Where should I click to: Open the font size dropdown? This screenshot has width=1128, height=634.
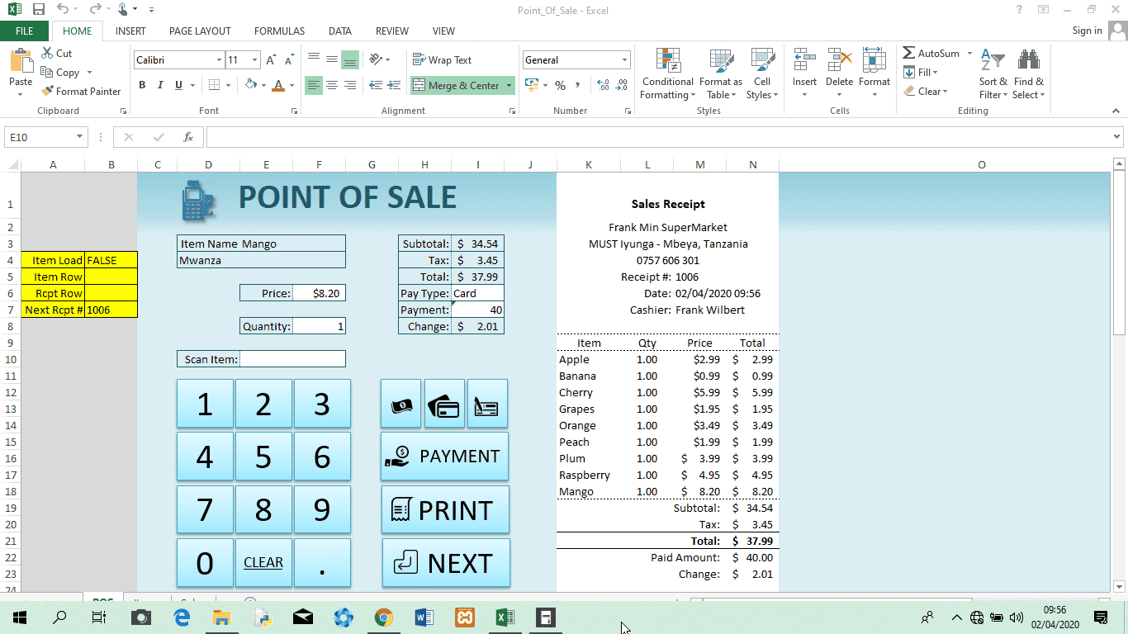pos(255,60)
